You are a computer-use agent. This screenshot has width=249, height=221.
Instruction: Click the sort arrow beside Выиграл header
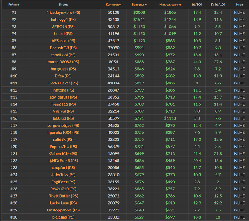(x=145, y=5)
